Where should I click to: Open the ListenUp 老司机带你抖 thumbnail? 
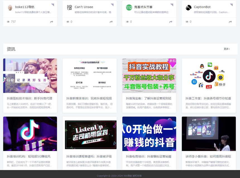coord(90,134)
